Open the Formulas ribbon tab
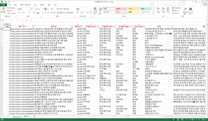This screenshot has width=208, height=121. tap(35, 5)
